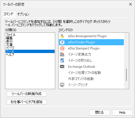Viewport: 135px width, 118px height.
Task: Click the command list scrollbar thumb
Action: point(126,75)
